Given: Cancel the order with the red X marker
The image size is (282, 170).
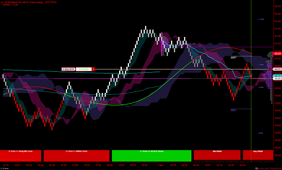Looking at the screenshot, I should (270, 69).
